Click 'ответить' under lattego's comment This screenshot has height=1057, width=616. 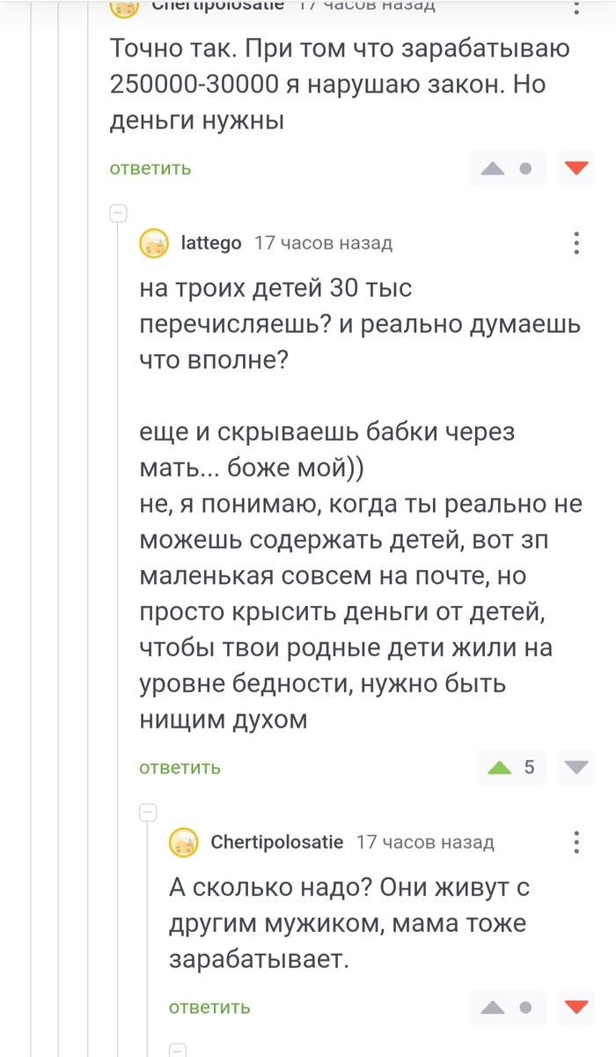[x=180, y=768]
